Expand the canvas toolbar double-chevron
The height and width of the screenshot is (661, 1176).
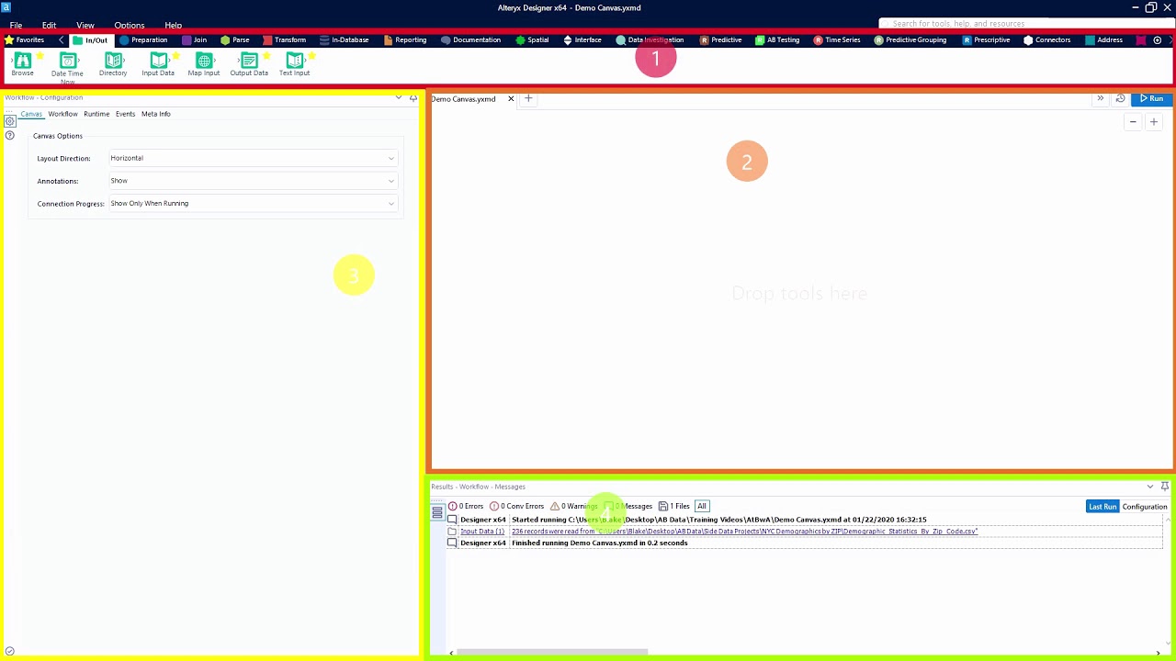1100,98
